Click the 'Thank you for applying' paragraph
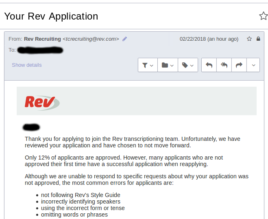The height and width of the screenshot is (219, 268). pyautogui.click(x=133, y=142)
